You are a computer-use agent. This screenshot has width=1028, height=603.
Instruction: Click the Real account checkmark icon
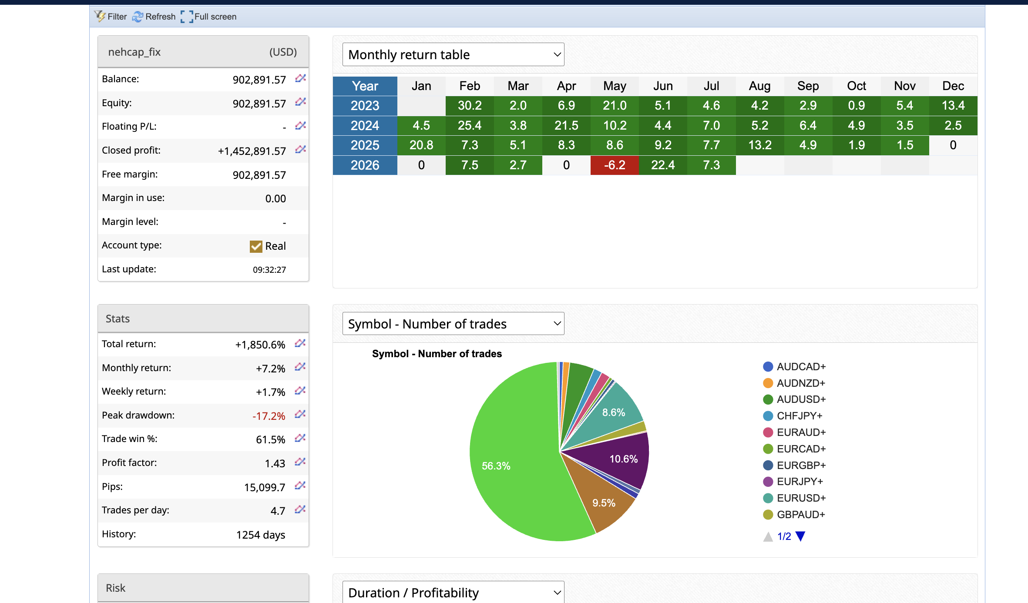tap(256, 246)
